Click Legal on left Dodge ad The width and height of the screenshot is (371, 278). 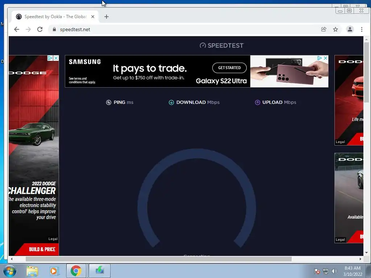[x=53, y=239]
